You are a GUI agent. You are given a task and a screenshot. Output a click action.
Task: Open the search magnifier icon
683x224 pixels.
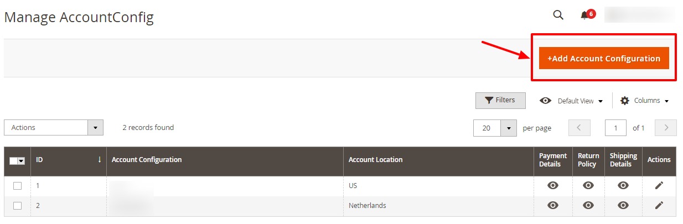coord(558,14)
